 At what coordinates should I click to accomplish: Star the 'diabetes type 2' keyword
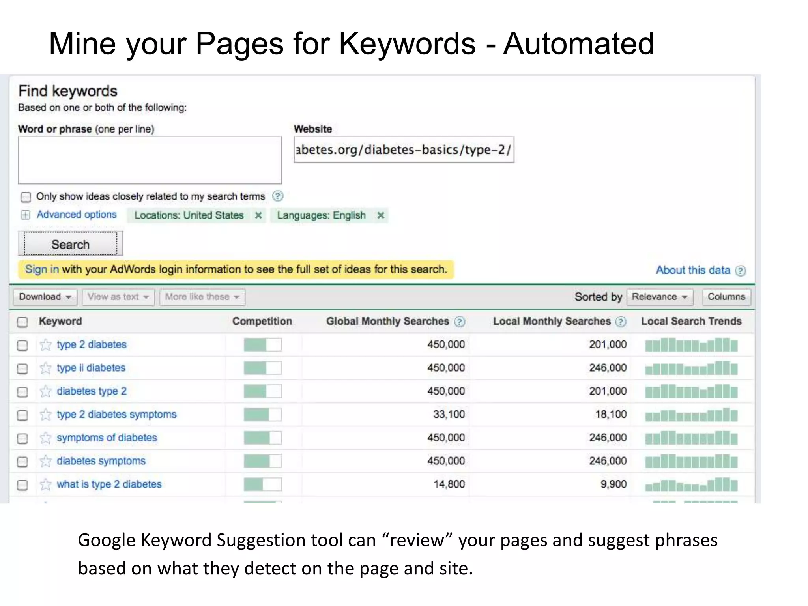pyautogui.click(x=46, y=391)
